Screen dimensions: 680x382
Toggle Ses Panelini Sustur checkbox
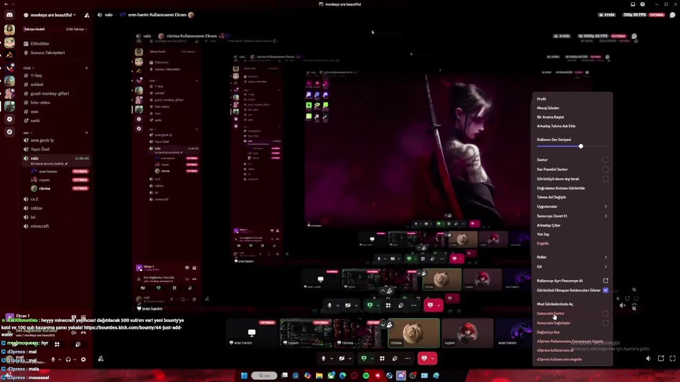pyautogui.click(x=605, y=169)
